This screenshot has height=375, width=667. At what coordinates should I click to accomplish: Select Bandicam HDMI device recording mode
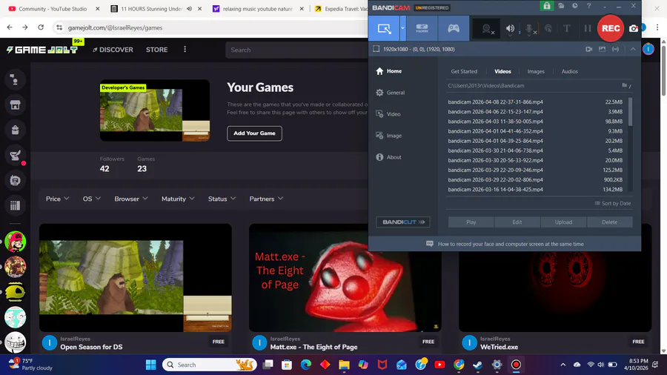pos(422,28)
